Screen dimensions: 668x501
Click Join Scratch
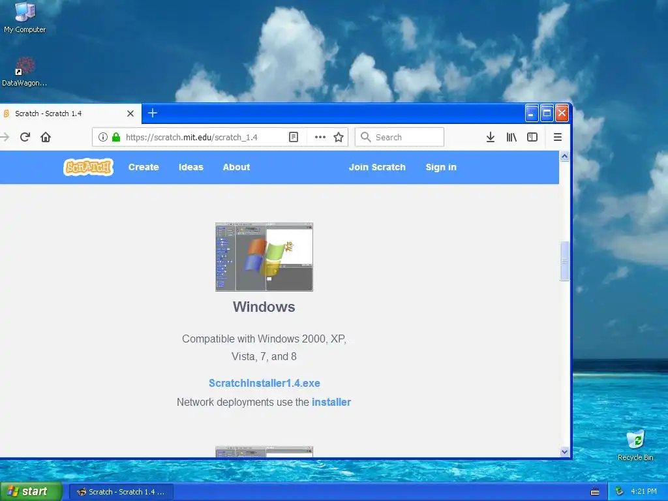(377, 167)
